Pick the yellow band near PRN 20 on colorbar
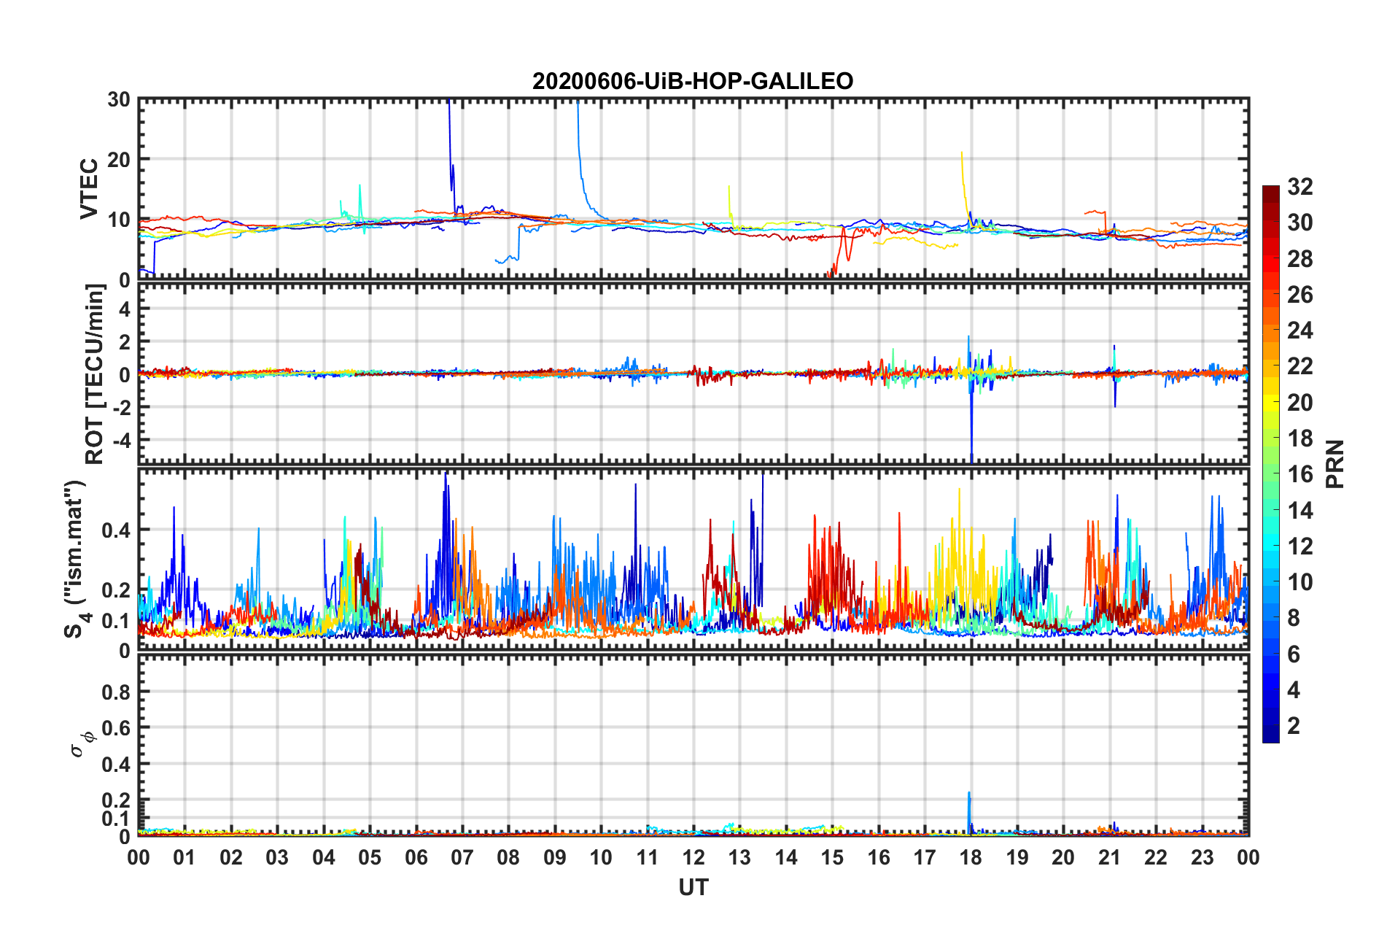Viewport: 1387px width, 928px height. tap(1270, 401)
